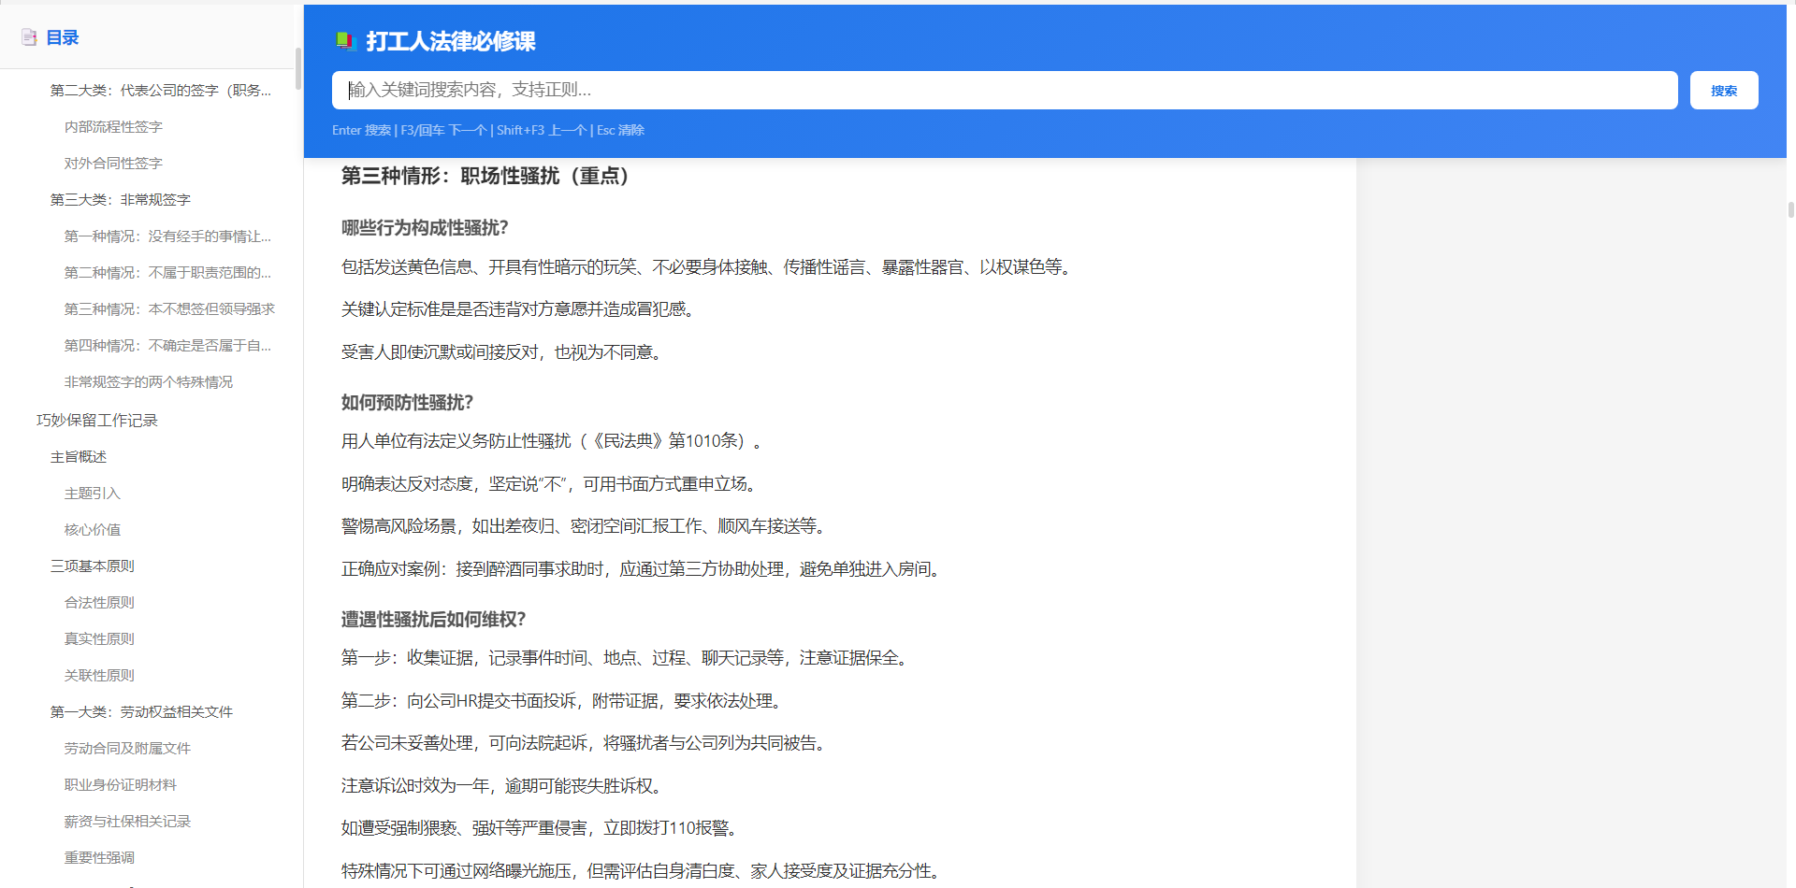Select 主旨概述 in the outline

[x=79, y=457]
